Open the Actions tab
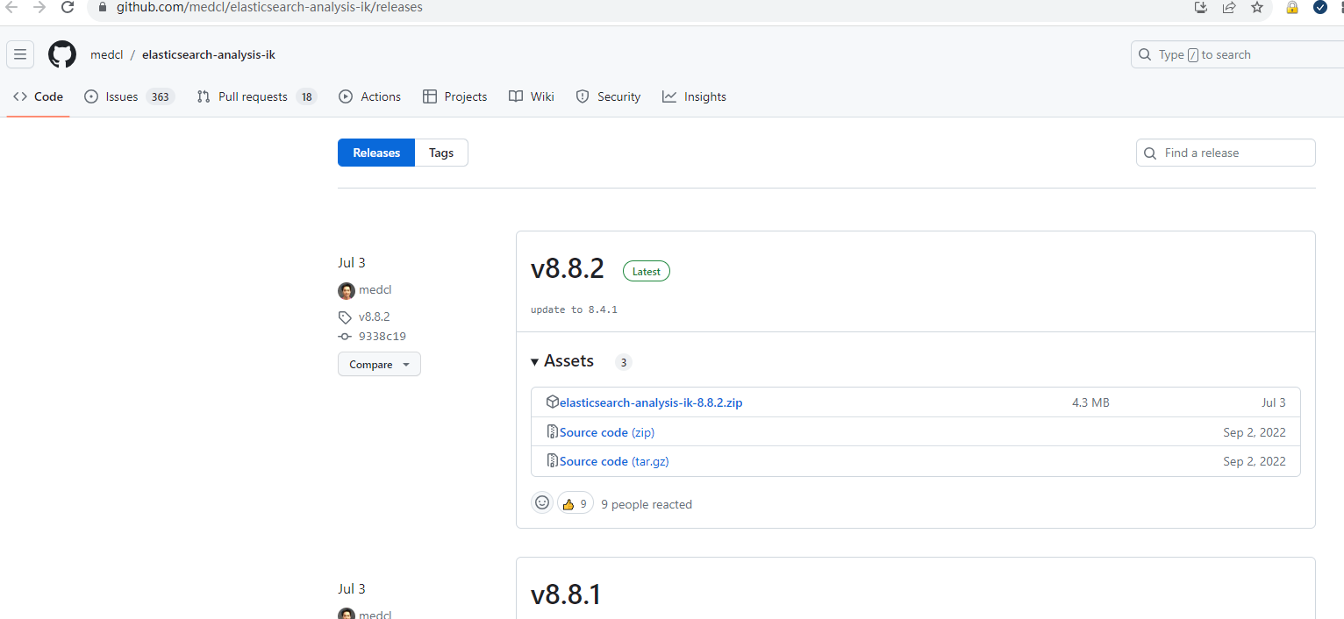This screenshot has height=619, width=1344. tap(370, 96)
